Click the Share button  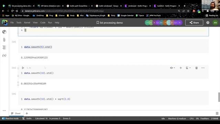coord(194,23)
